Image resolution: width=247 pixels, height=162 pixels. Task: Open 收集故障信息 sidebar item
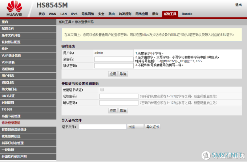click(x=28, y=136)
